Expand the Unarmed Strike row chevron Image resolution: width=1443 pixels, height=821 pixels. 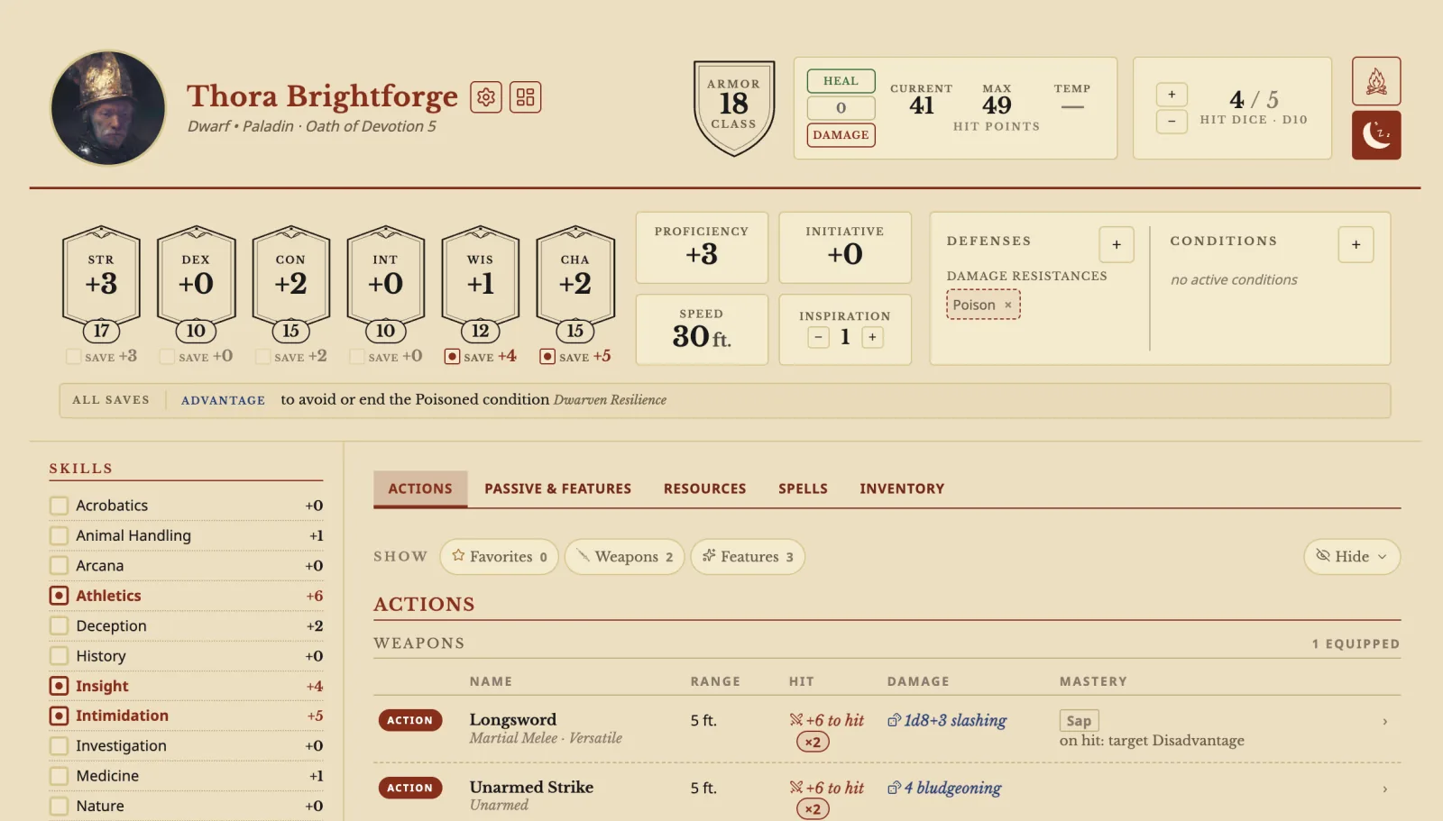tap(1384, 789)
